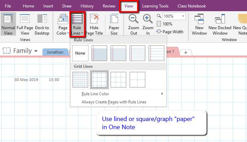Create a New Quick Note
The image size is (247, 142).
pyautogui.click(x=240, y=24)
